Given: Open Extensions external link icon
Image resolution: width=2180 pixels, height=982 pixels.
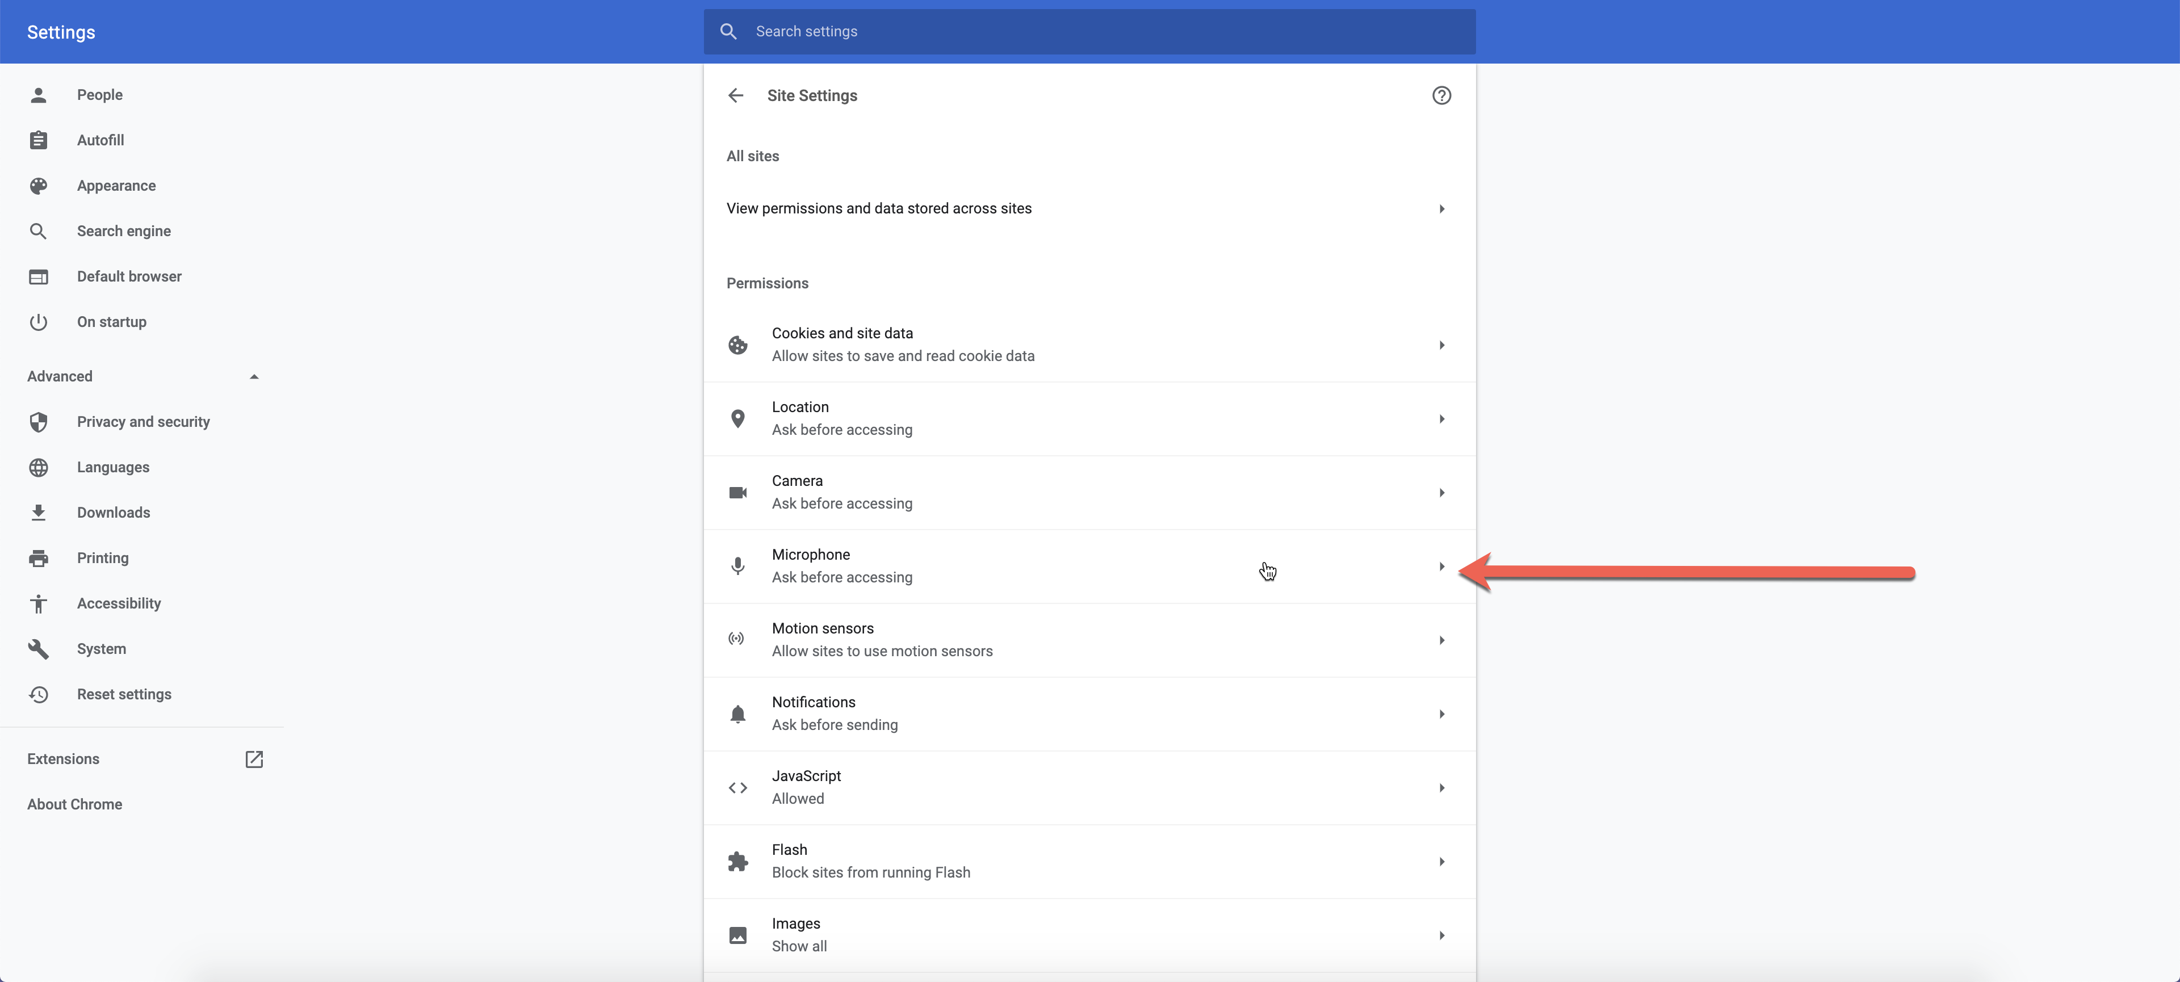Looking at the screenshot, I should [254, 759].
